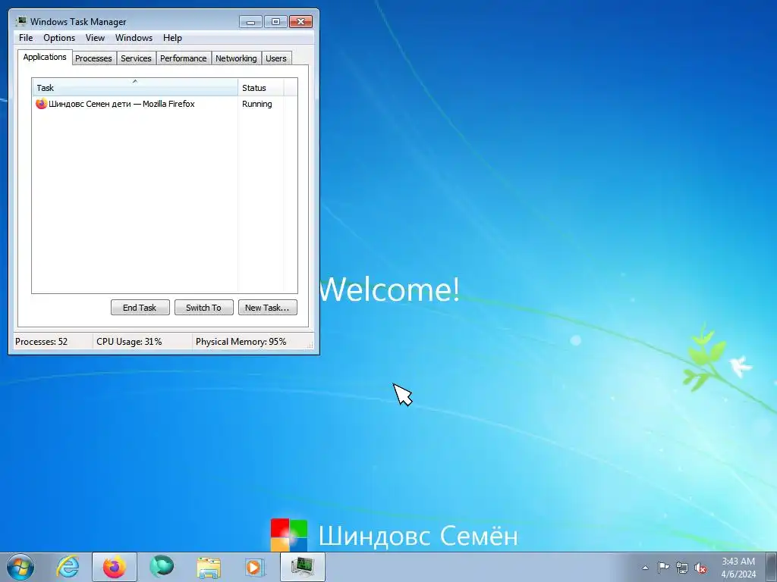Image resolution: width=777 pixels, height=582 pixels.
Task: Open the File menu
Action: coord(26,38)
